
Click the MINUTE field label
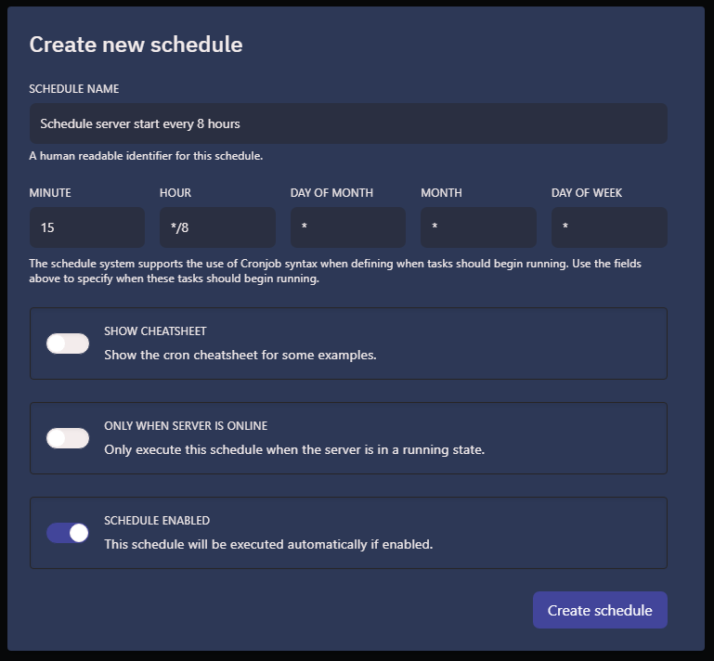coord(50,193)
